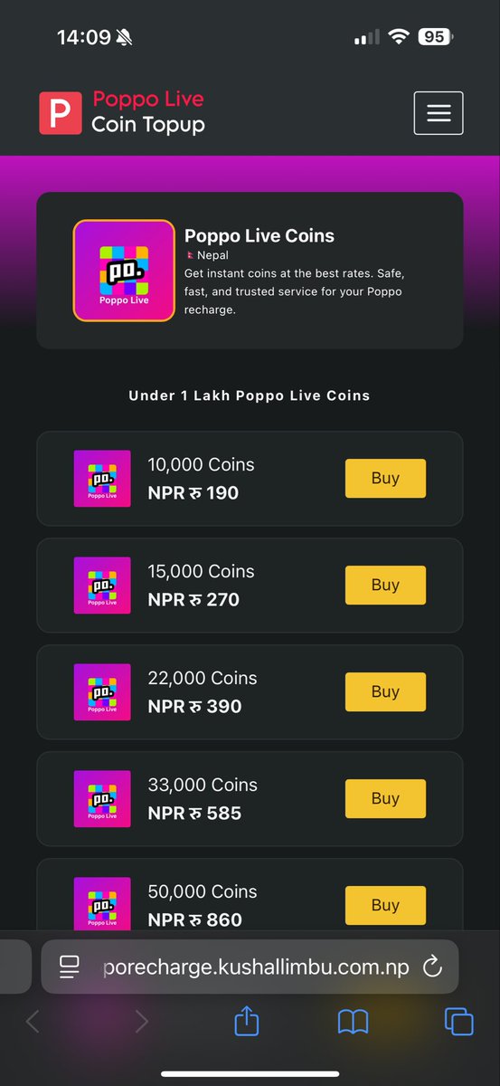Reload the page from the address bar
Viewport: 500px width, 1086px height.
click(433, 967)
